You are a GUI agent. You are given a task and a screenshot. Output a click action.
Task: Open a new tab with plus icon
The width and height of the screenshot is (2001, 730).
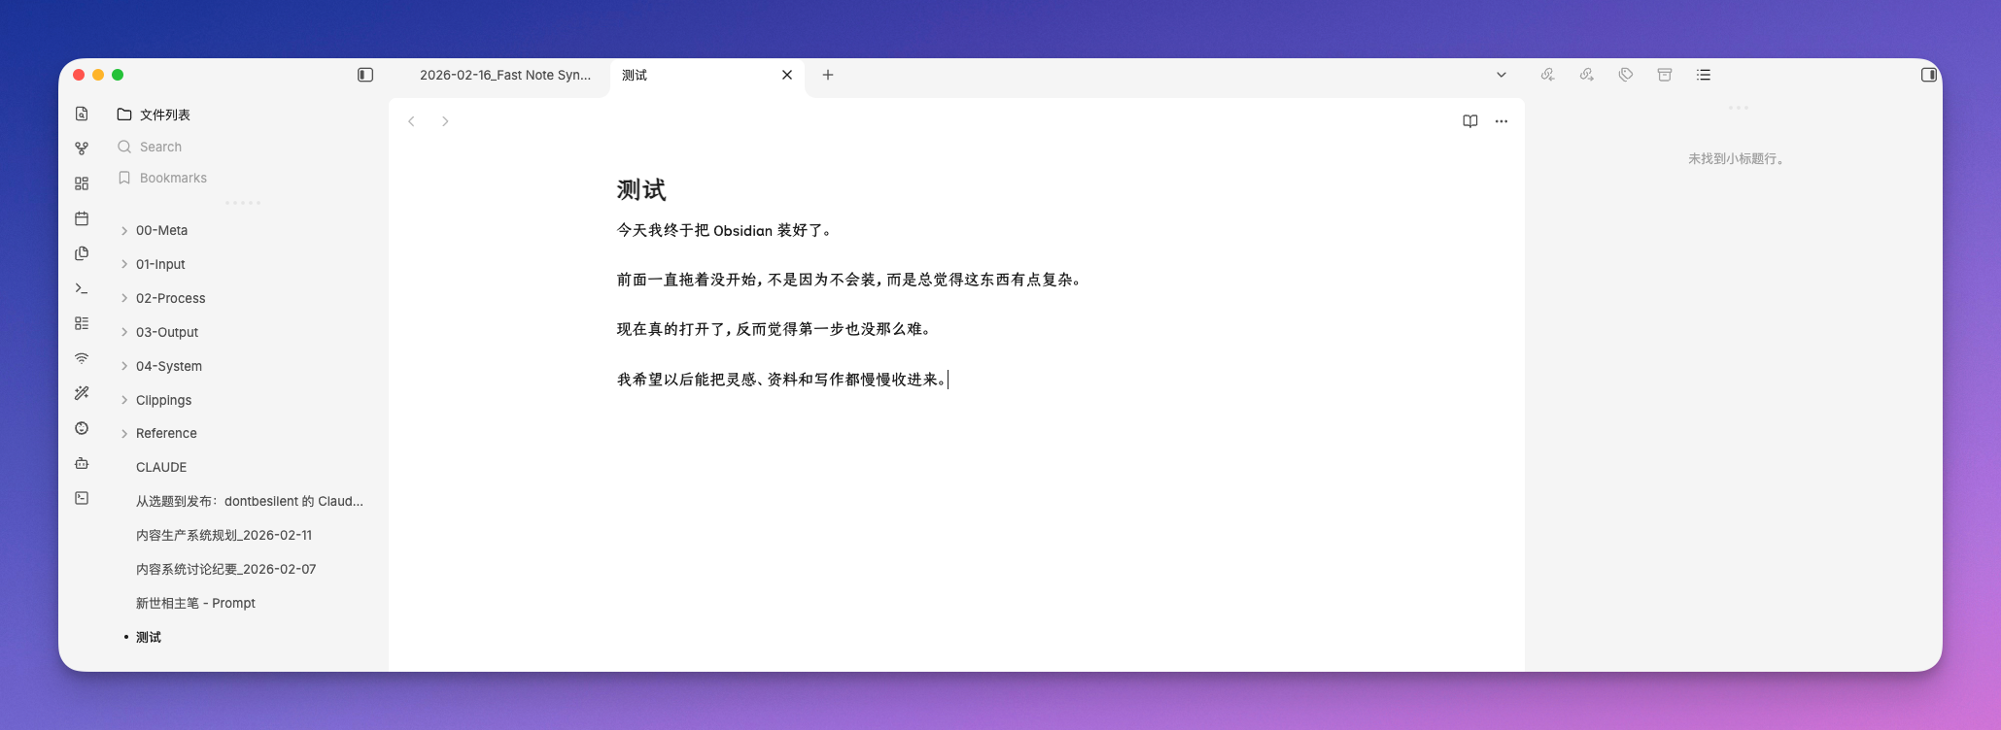(x=828, y=75)
